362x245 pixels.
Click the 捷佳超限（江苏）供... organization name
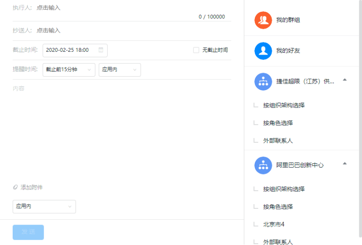305,81
